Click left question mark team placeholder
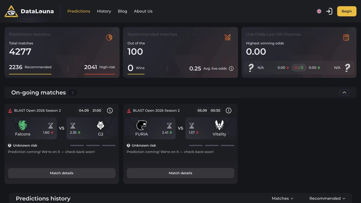Image resolution: width=361 pixels, height=203 pixels. (251, 68)
